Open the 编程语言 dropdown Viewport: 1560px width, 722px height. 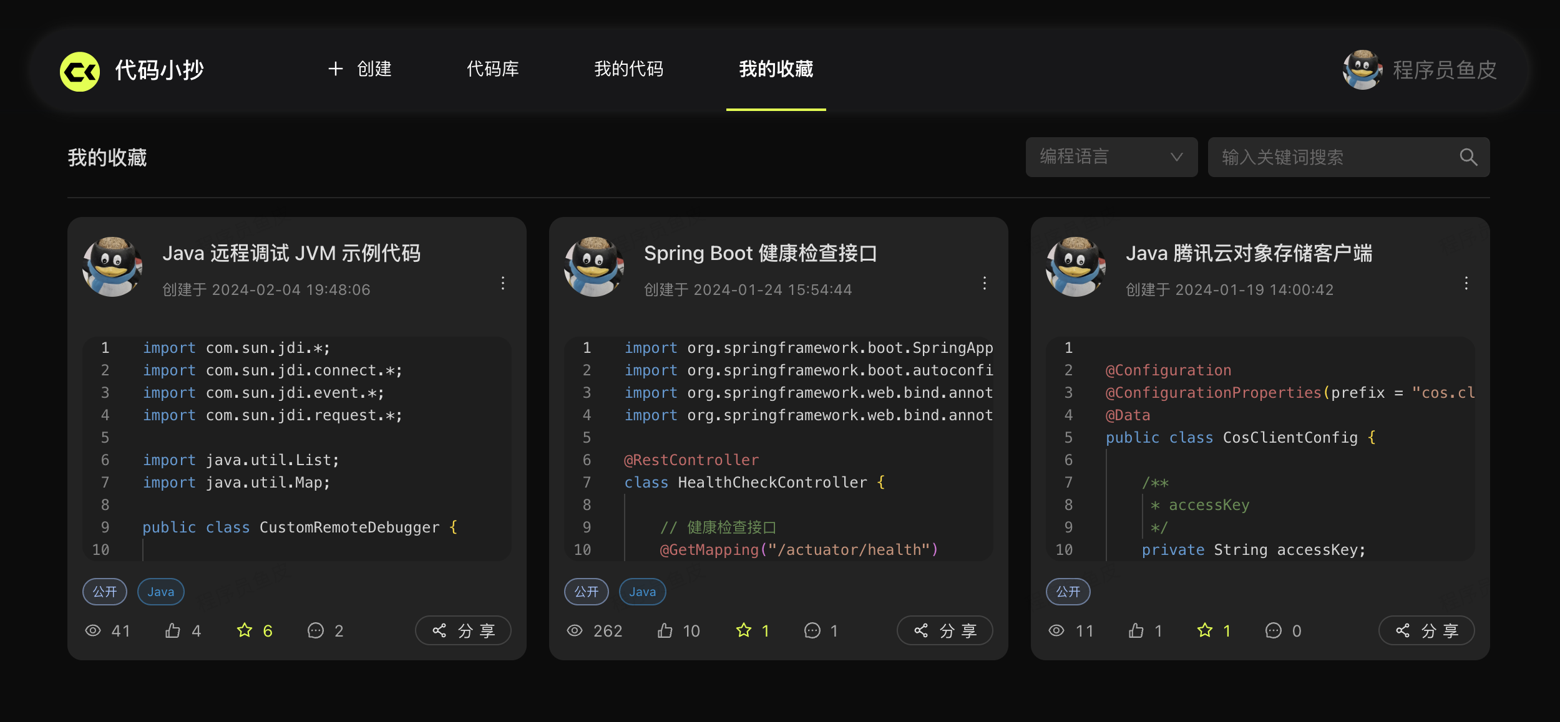pos(1111,157)
